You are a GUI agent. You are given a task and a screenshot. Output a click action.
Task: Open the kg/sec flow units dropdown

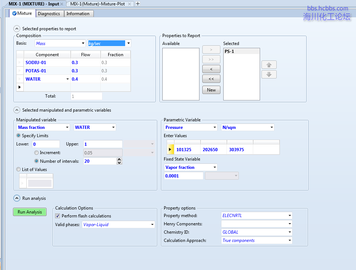tap(128, 43)
